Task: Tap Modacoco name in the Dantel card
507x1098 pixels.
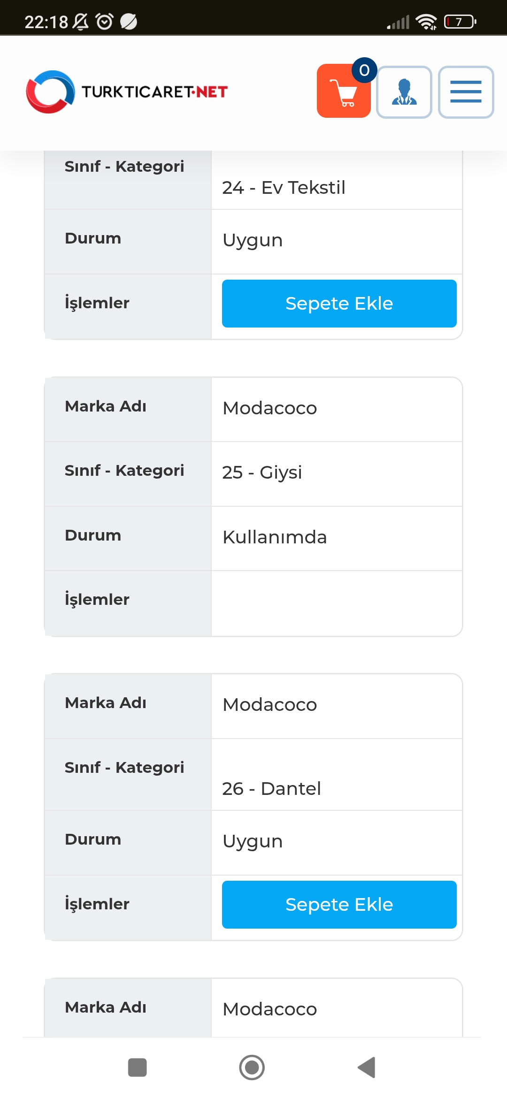Action: pyautogui.click(x=270, y=705)
